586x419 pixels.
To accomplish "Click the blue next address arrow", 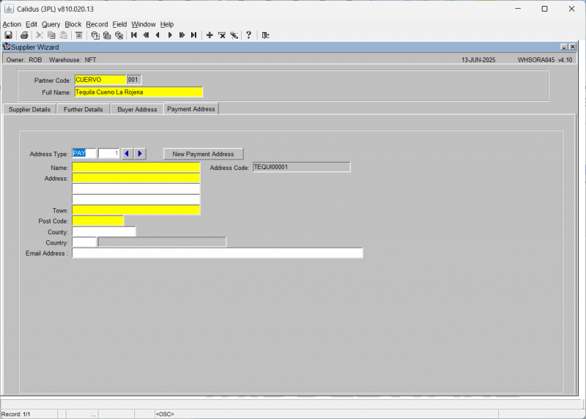I will pos(140,154).
